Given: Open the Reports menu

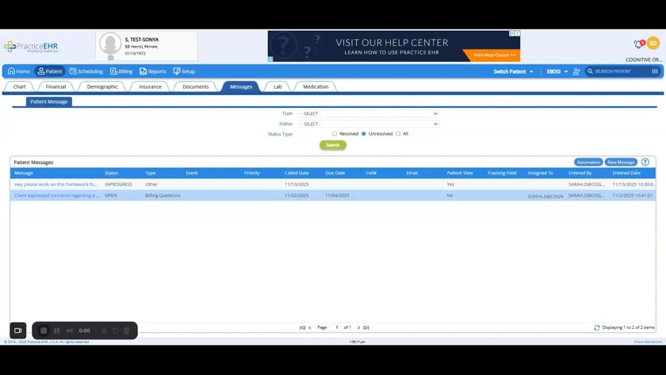Looking at the screenshot, I should click(x=153, y=71).
